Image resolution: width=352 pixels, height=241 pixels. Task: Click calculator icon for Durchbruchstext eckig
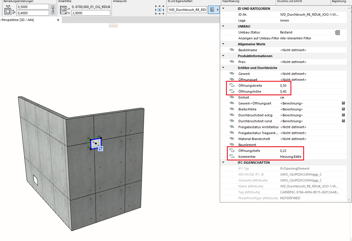343,115
